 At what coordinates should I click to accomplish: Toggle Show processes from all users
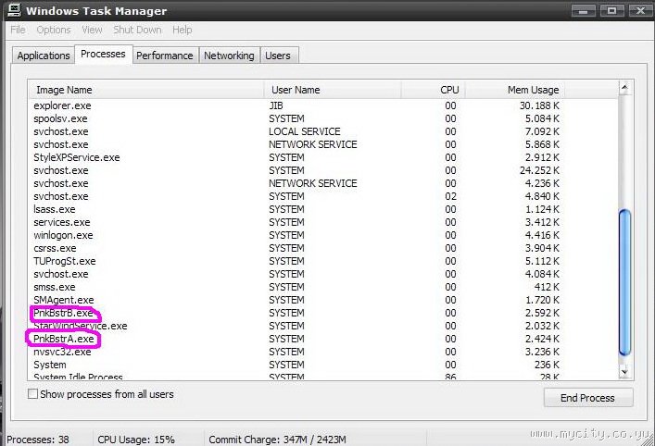32,393
